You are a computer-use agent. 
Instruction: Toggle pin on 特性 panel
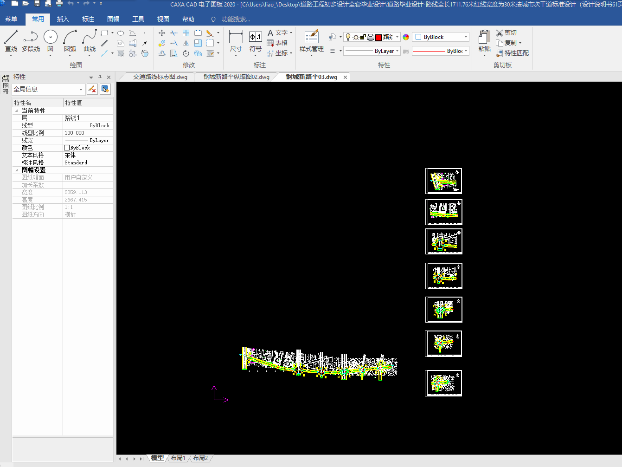(x=100, y=77)
